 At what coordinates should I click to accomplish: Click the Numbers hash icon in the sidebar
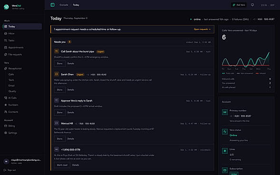click(x=6, y=105)
